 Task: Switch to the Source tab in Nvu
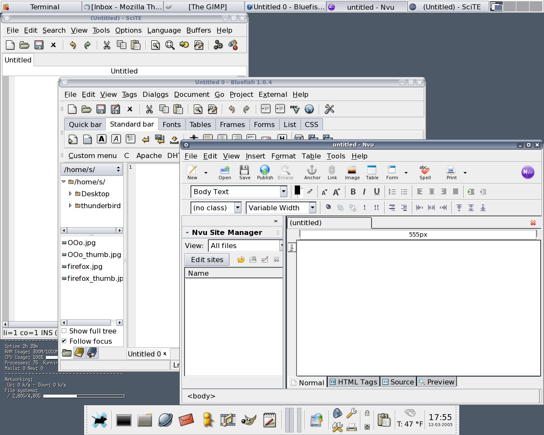398,382
